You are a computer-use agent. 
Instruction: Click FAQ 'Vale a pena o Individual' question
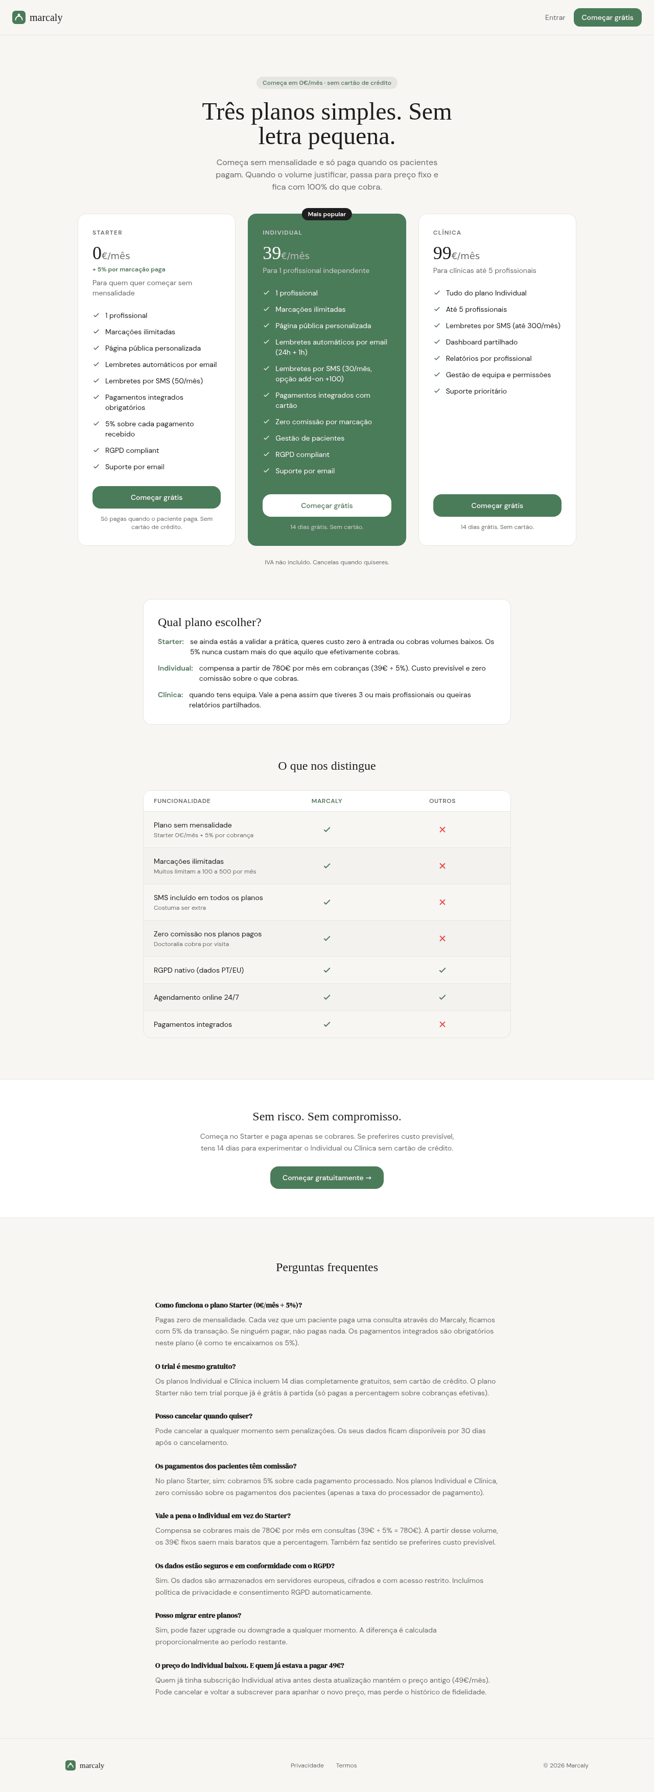pyautogui.click(x=223, y=1516)
